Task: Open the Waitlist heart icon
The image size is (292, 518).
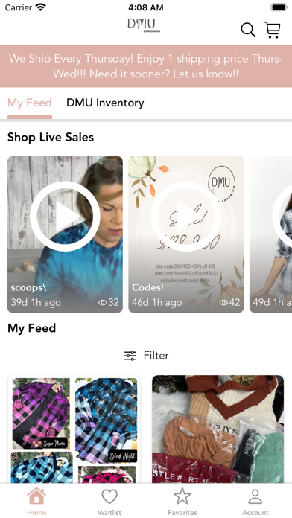Action: (x=110, y=501)
